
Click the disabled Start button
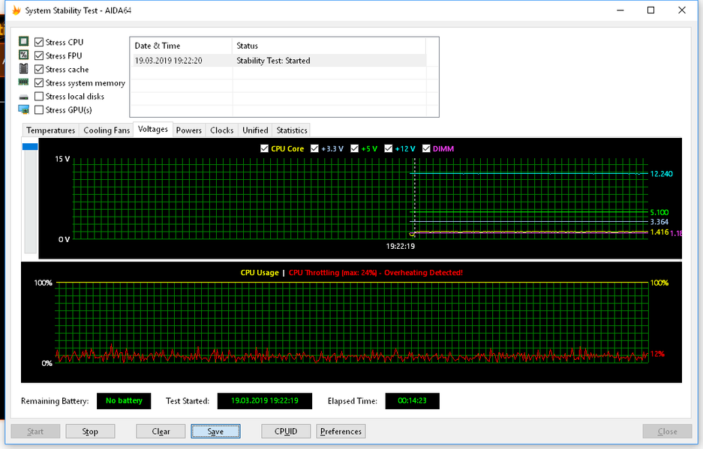tap(35, 431)
